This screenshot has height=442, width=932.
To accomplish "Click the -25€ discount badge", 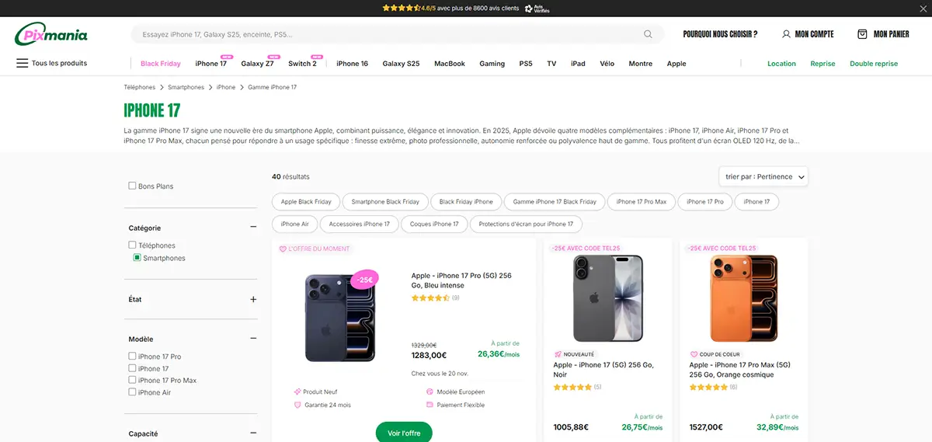I will [x=363, y=280].
